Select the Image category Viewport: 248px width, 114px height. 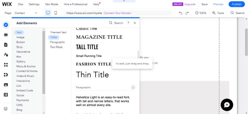click(20, 37)
